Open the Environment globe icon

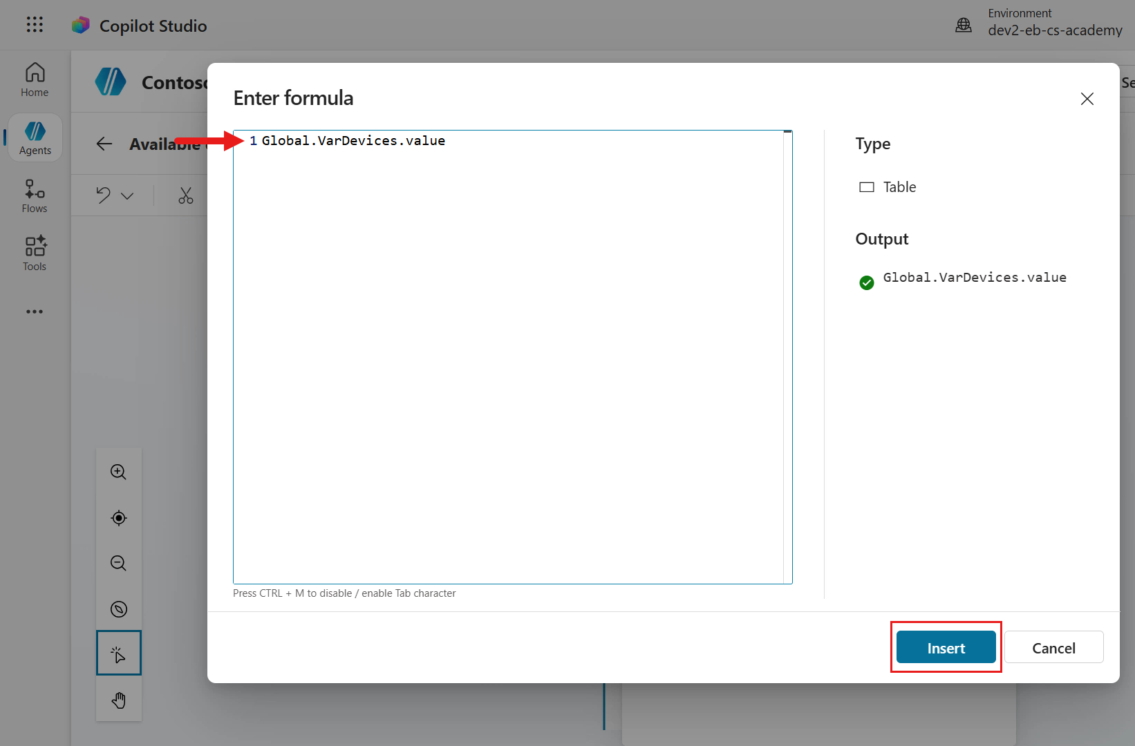964,26
